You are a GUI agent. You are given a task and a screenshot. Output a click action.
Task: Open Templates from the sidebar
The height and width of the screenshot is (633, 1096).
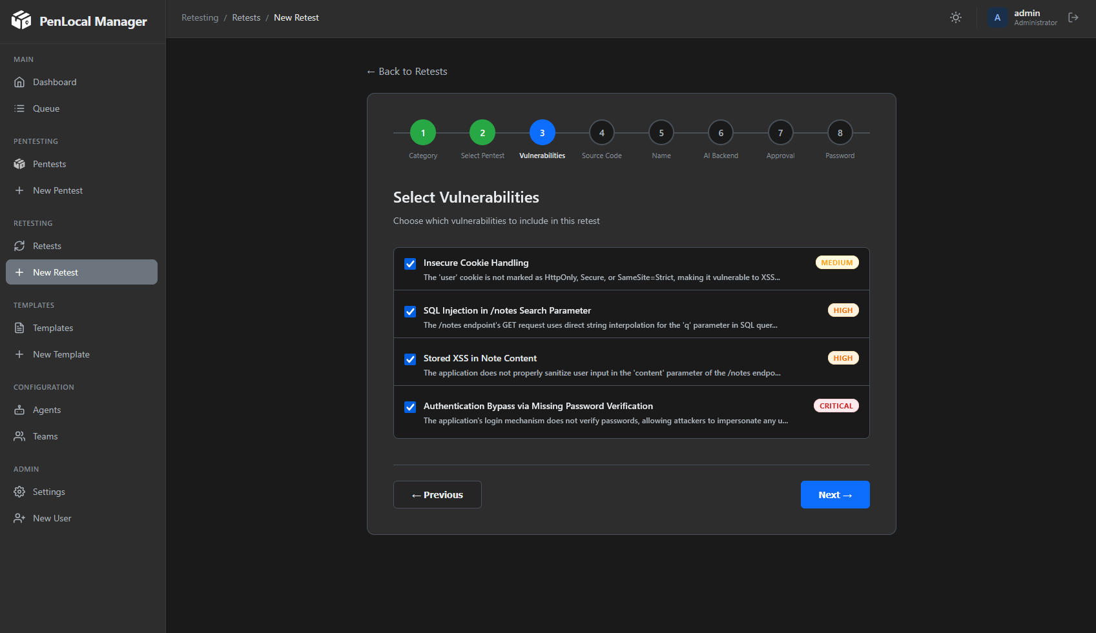[x=53, y=328]
